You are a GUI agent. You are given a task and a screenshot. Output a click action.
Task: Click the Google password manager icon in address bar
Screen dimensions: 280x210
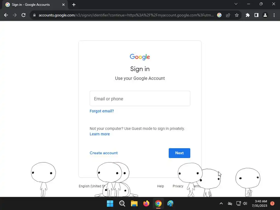click(219, 15)
